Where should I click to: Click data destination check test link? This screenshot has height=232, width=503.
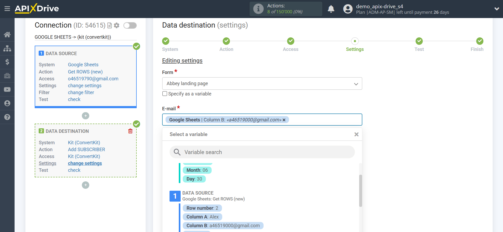pyautogui.click(x=74, y=170)
